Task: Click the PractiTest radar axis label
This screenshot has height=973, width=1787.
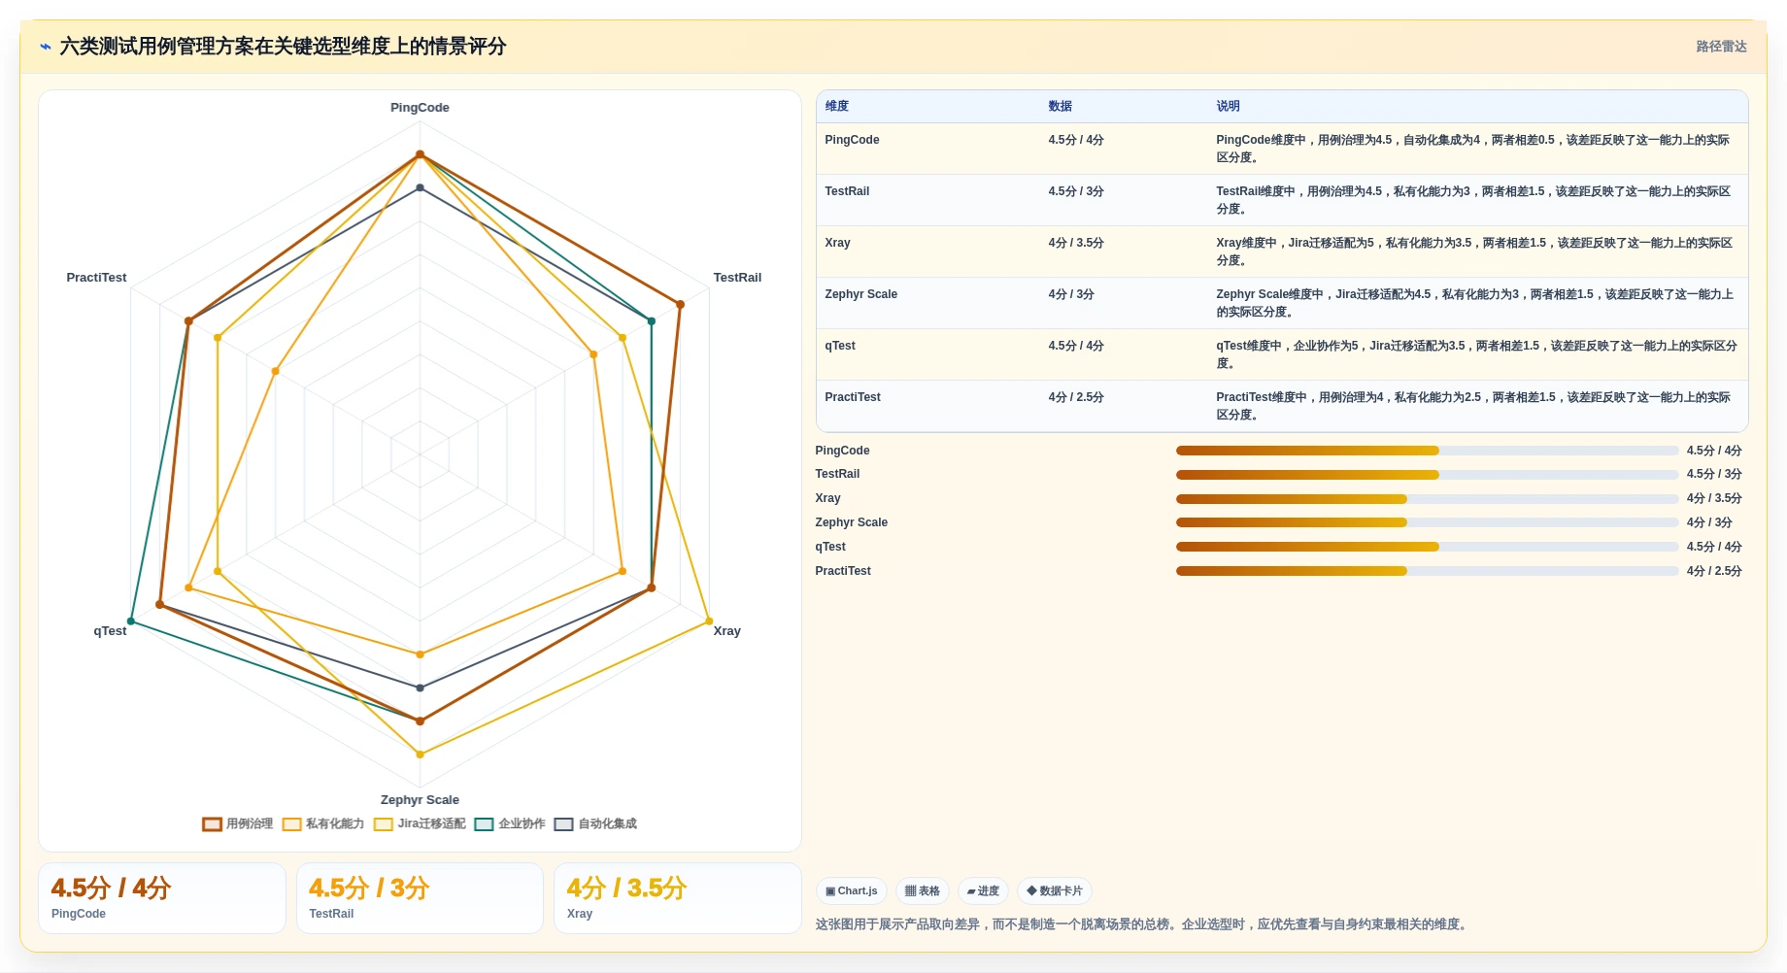Action: [x=96, y=278]
